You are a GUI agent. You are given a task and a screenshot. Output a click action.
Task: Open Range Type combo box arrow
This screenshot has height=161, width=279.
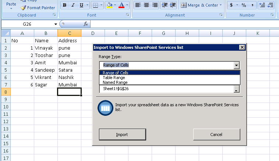236,65
